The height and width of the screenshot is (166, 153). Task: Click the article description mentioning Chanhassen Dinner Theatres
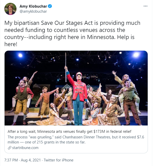74,139
